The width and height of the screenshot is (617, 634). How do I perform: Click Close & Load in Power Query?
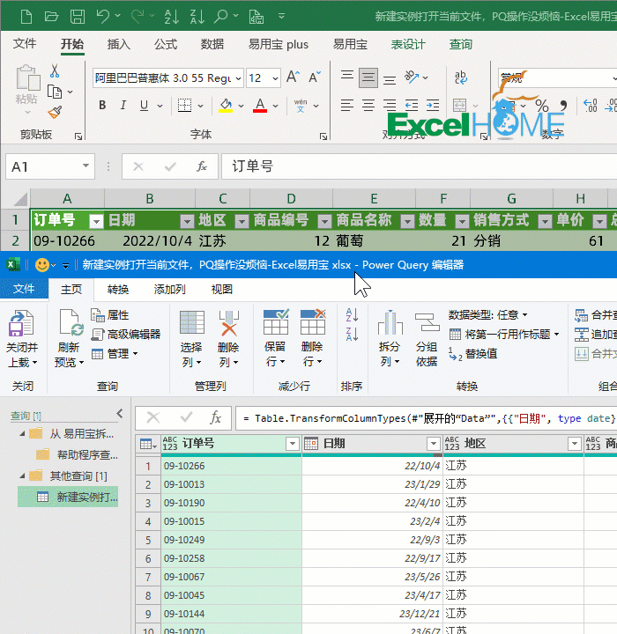pos(22,339)
